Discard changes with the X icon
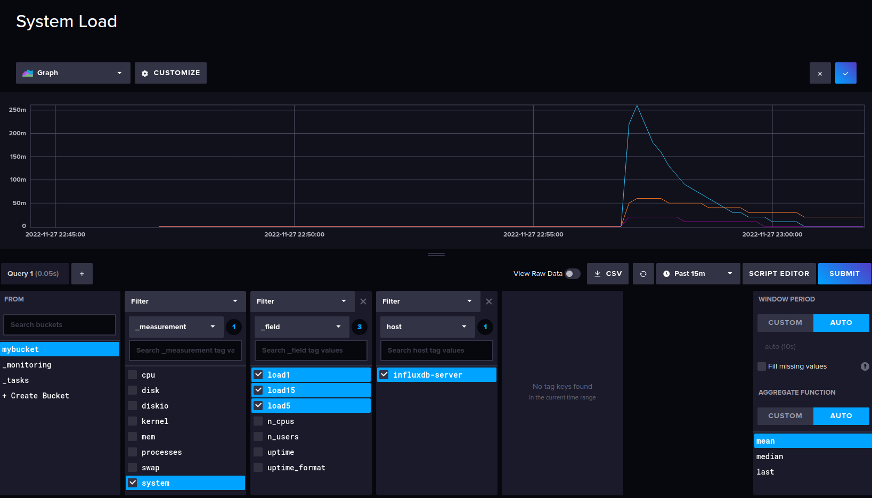 coord(820,74)
